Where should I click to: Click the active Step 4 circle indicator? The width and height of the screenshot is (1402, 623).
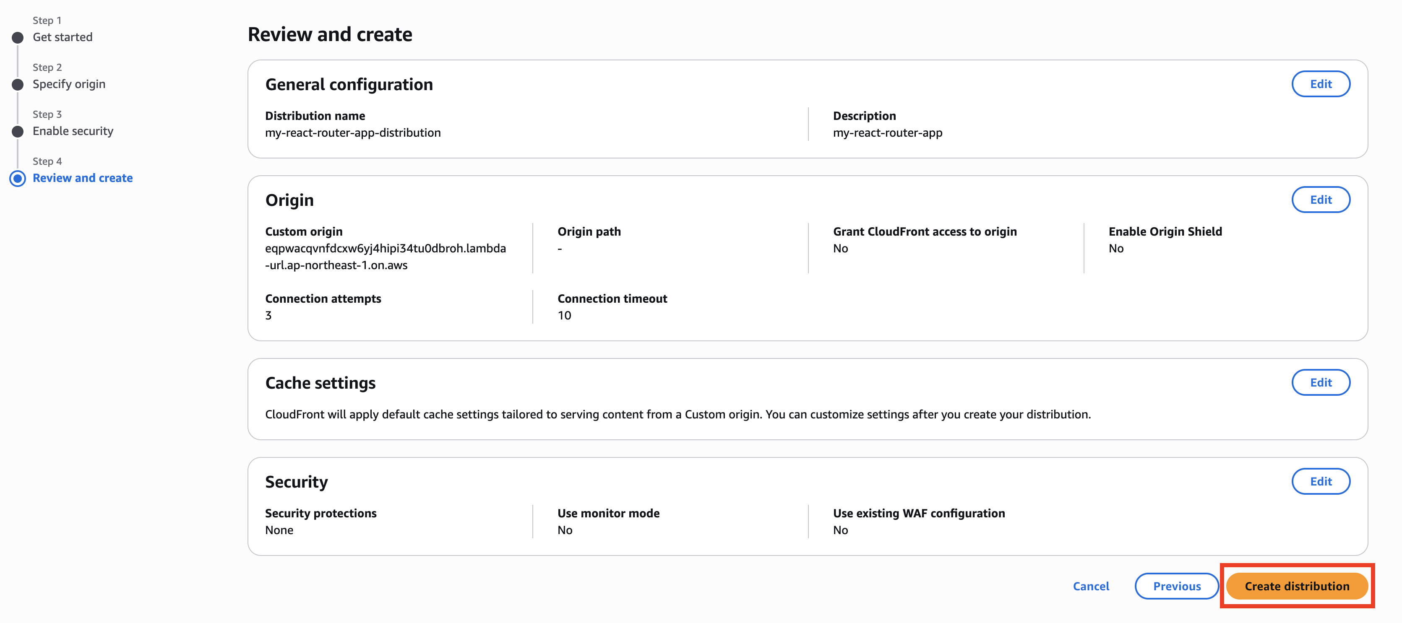[x=18, y=179]
